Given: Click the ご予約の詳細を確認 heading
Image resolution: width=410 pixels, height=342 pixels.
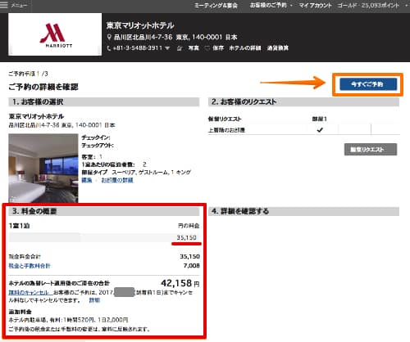Looking at the screenshot, I should 43,87.
